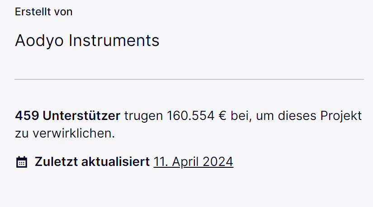Click the words zu verwirklichen
Image resolution: width=373 pixels, height=207 pixels.
[x=65, y=133]
